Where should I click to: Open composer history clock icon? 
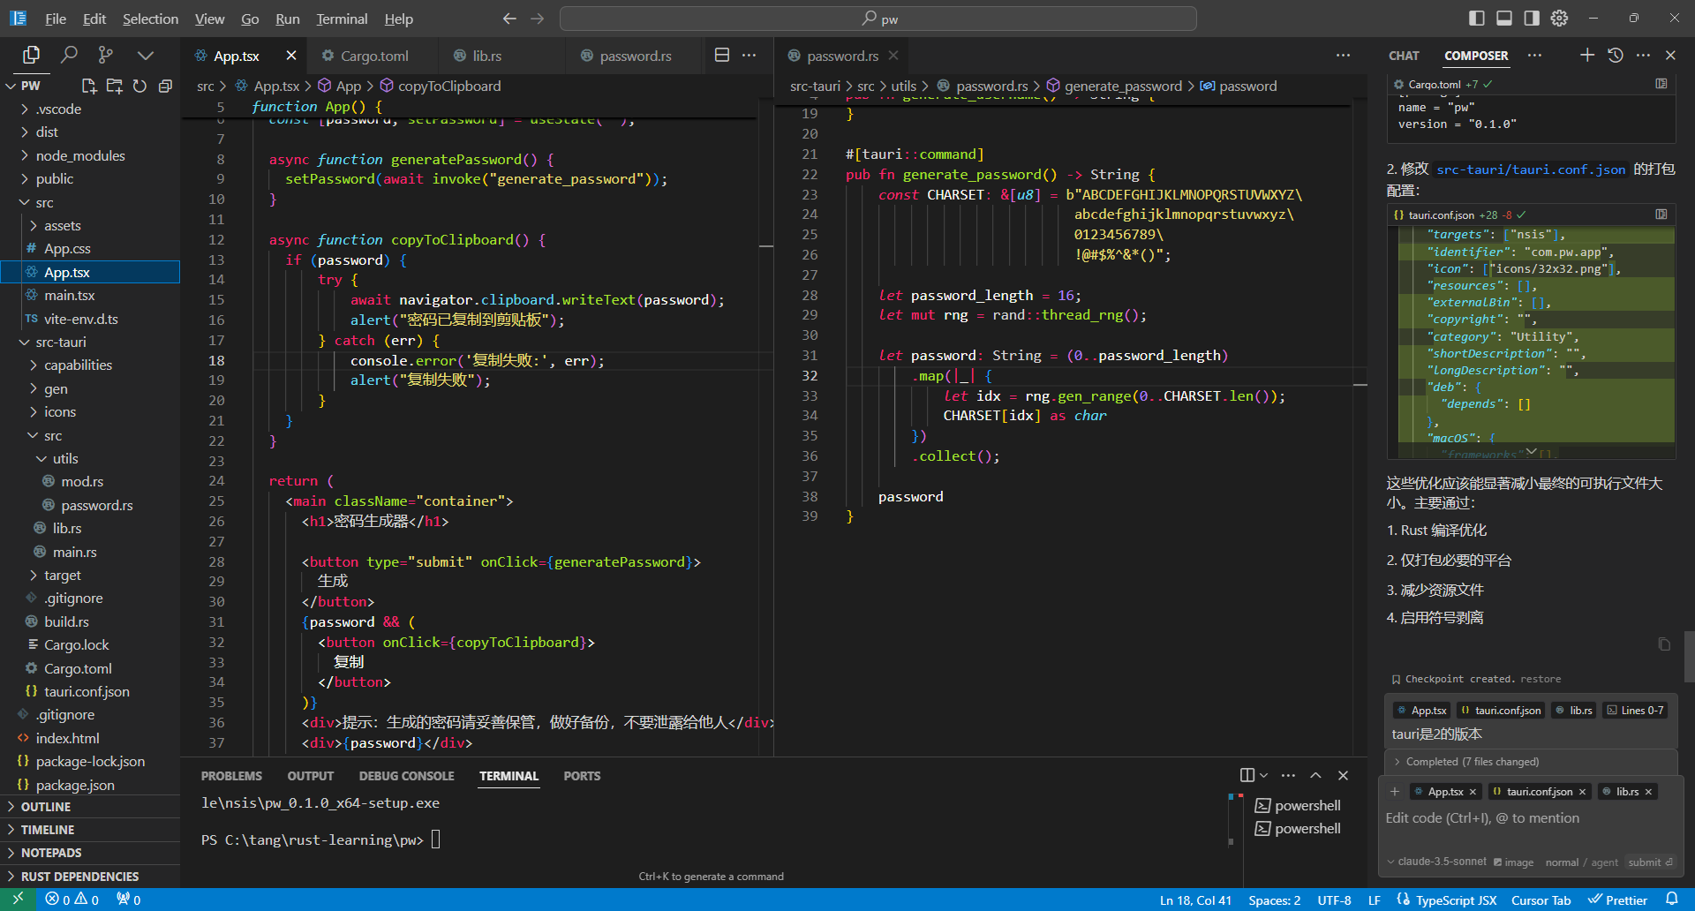(1616, 55)
